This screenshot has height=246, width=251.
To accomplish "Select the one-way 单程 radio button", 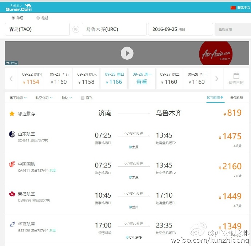I will pos(13,18).
